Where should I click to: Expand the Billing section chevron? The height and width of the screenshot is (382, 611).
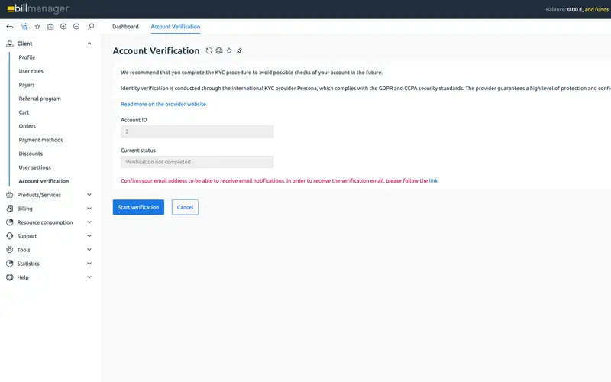(x=89, y=209)
